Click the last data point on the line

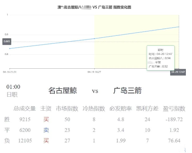pos(179,27)
